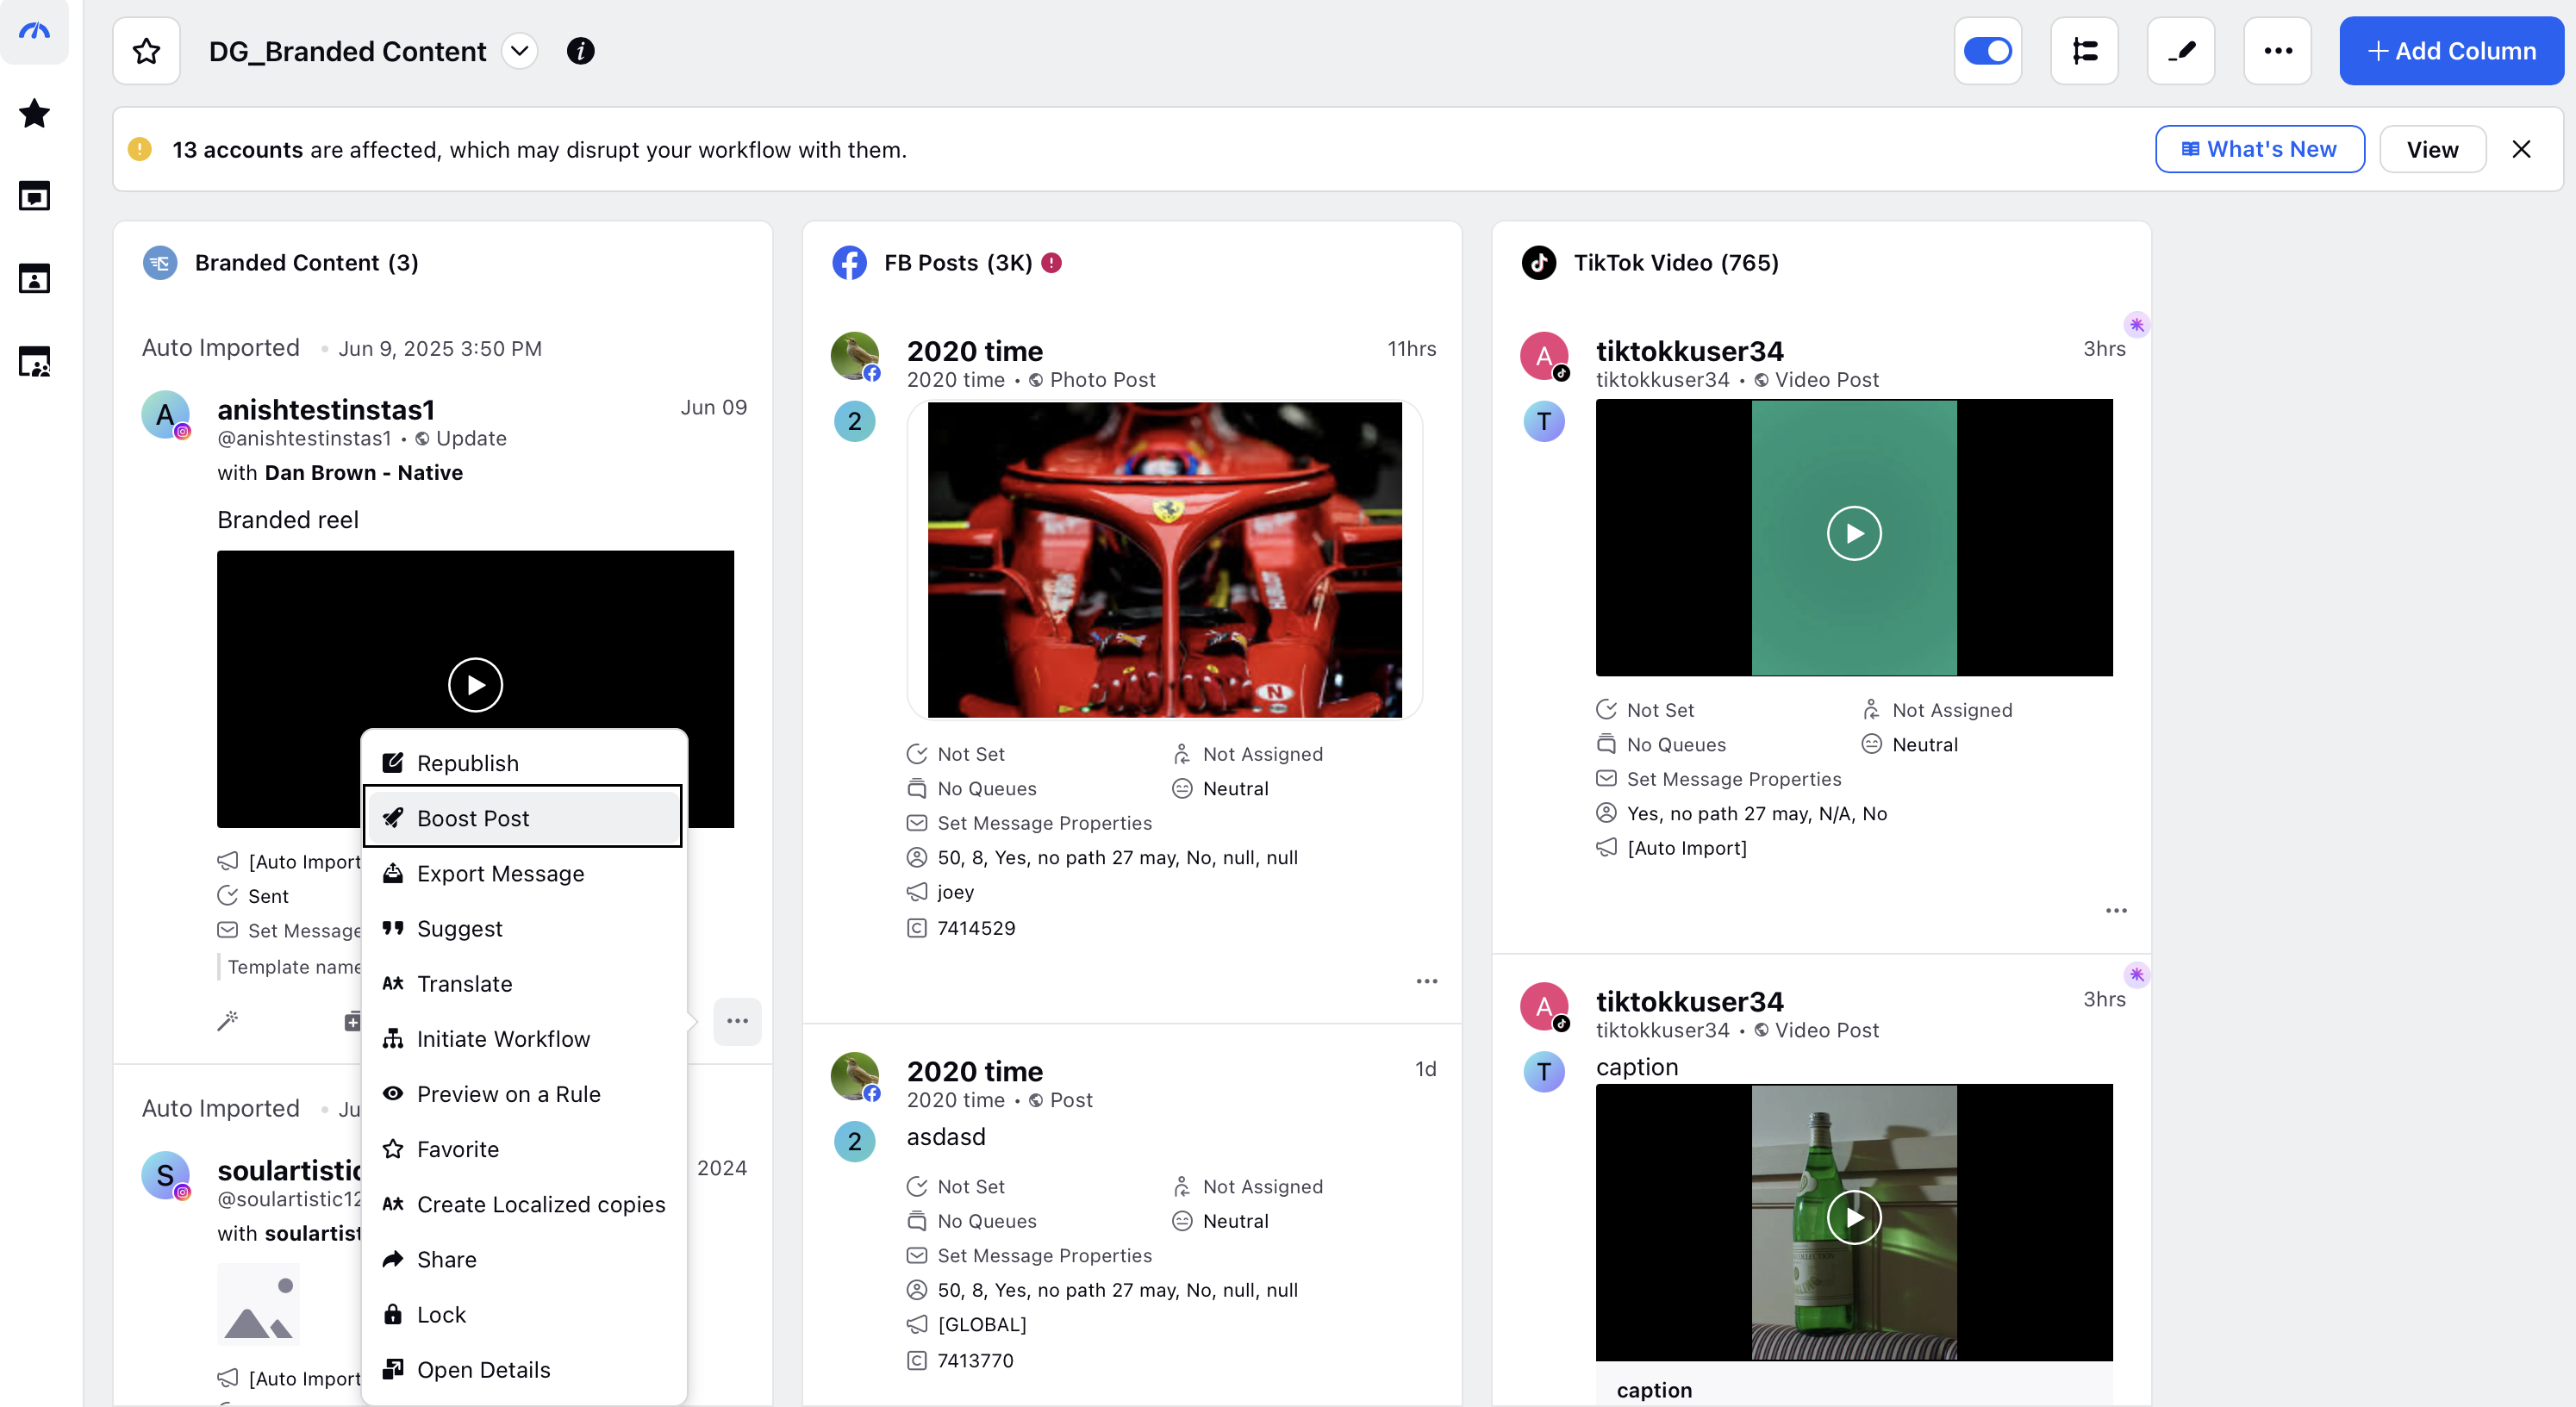This screenshot has width=2576, height=1407.
Task: Click the yellow warning icon in banner
Action: [140, 149]
